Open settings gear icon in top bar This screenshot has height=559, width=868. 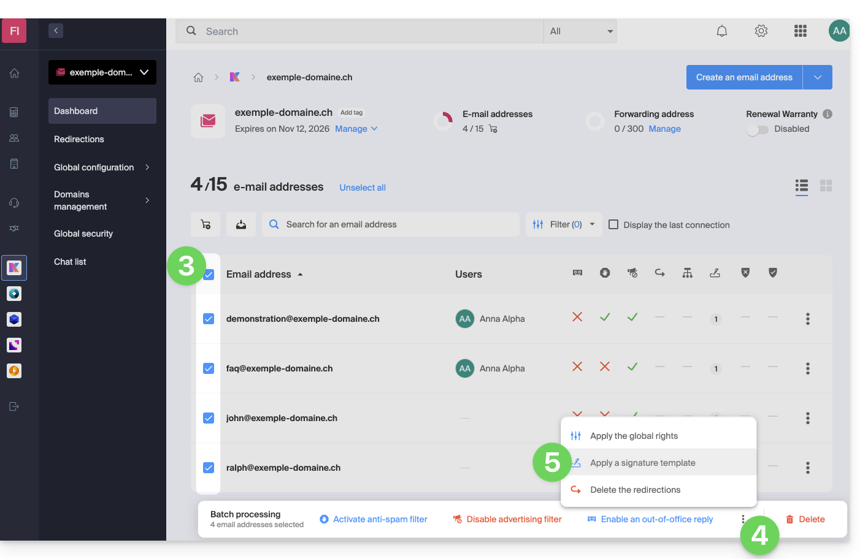click(x=761, y=31)
